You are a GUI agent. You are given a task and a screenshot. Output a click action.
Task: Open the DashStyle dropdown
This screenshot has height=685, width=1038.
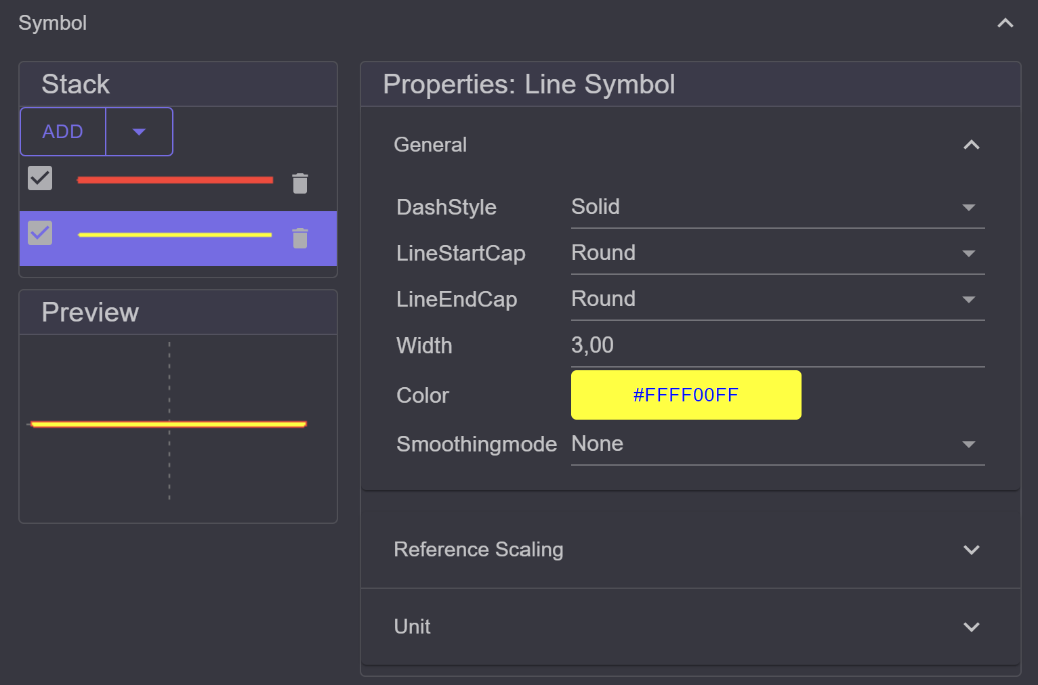[778, 207]
